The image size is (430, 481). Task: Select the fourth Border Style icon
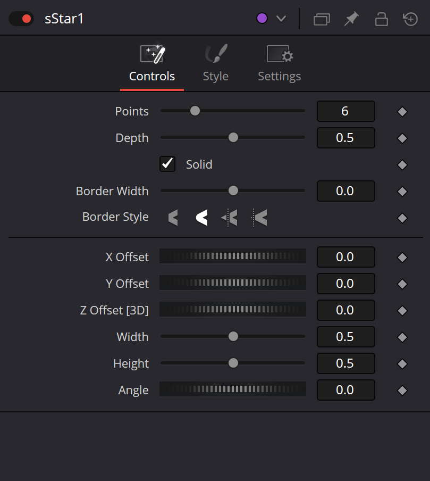pos(259,218)
